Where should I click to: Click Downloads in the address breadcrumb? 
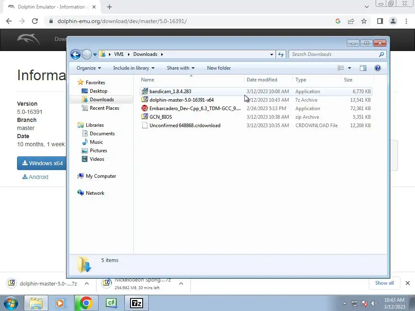[x=145, y=54]
